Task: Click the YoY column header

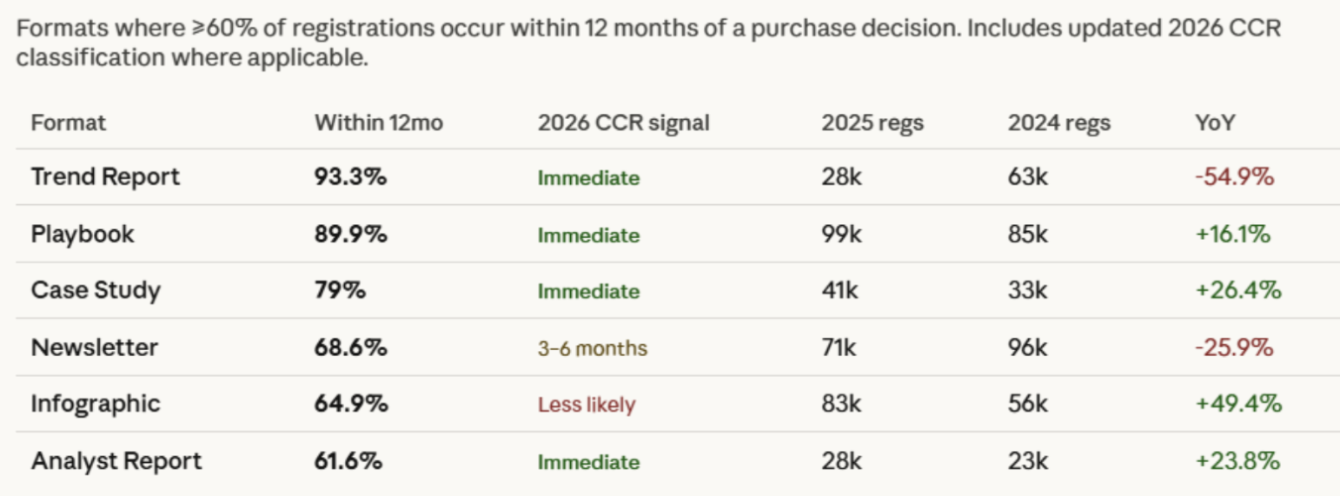Action: pyautogui.click(x=1216, y=123)
